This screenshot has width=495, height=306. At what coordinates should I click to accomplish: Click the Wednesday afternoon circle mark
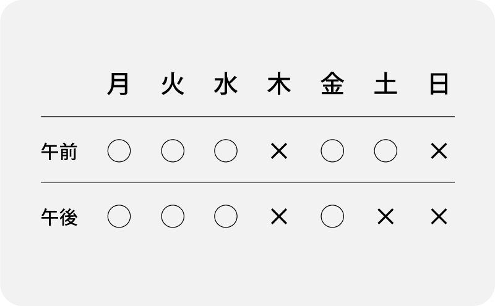coord(226,216)
